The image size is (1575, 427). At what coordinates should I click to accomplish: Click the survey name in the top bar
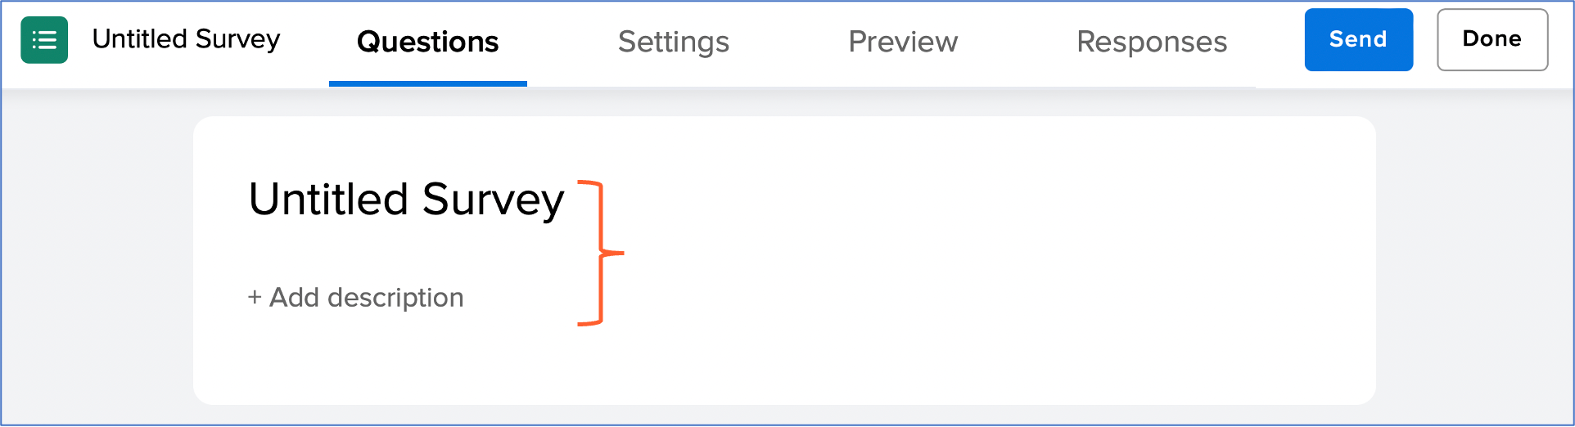pyautogui.click(x=186, y=39)
